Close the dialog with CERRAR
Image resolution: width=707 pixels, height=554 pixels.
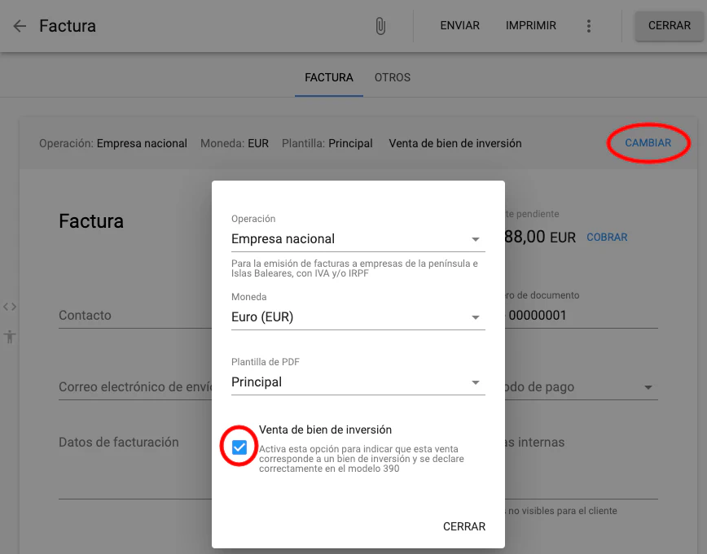click(x=463, y=526)
